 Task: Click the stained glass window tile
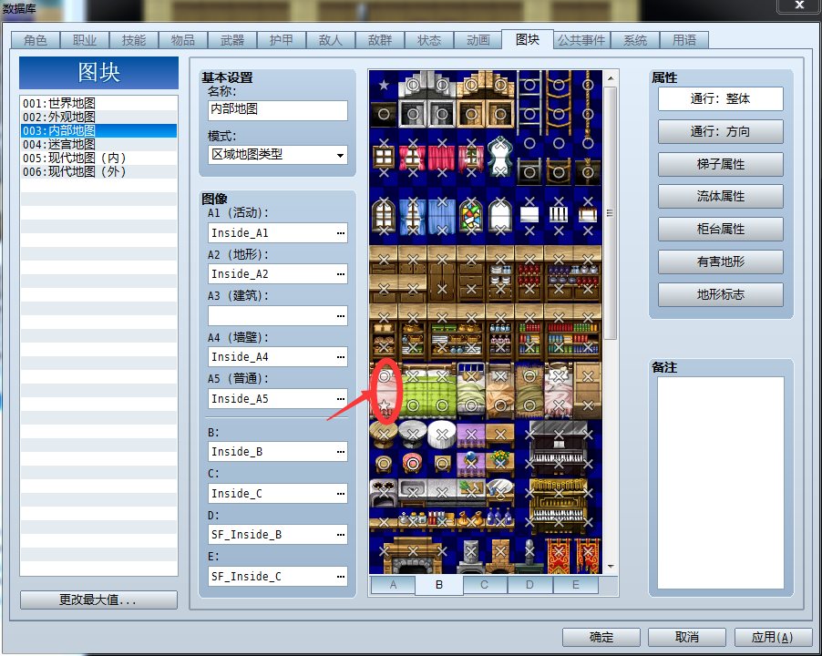(x=471, y=216)
